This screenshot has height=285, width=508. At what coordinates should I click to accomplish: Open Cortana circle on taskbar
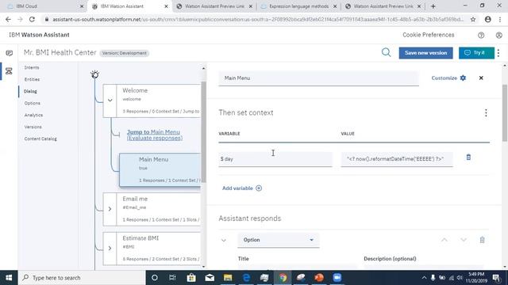point(155,278)
